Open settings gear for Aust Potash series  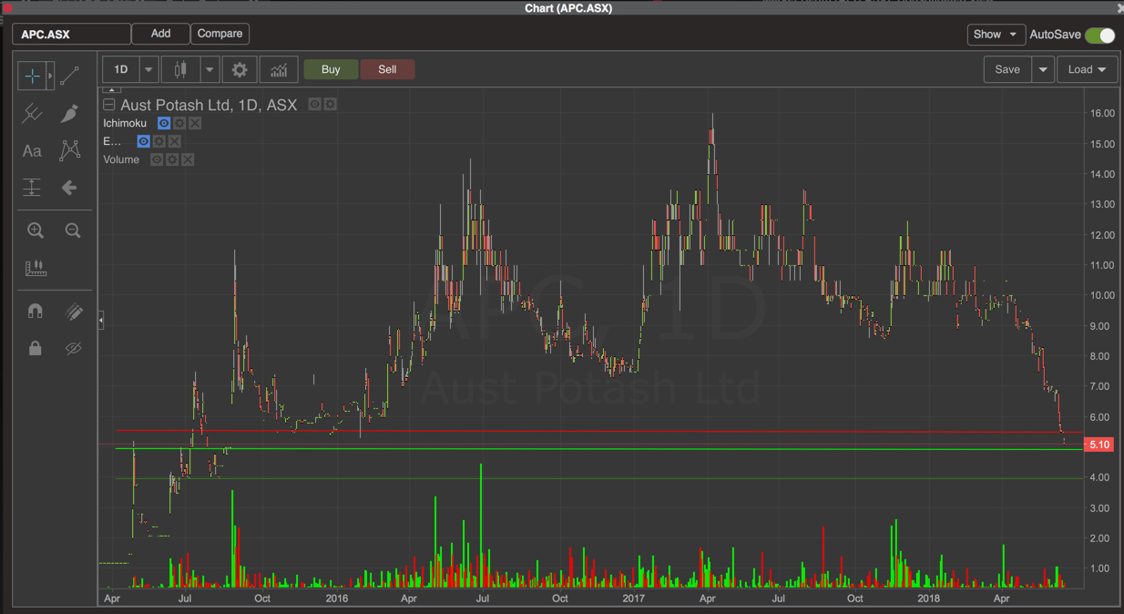331,105
